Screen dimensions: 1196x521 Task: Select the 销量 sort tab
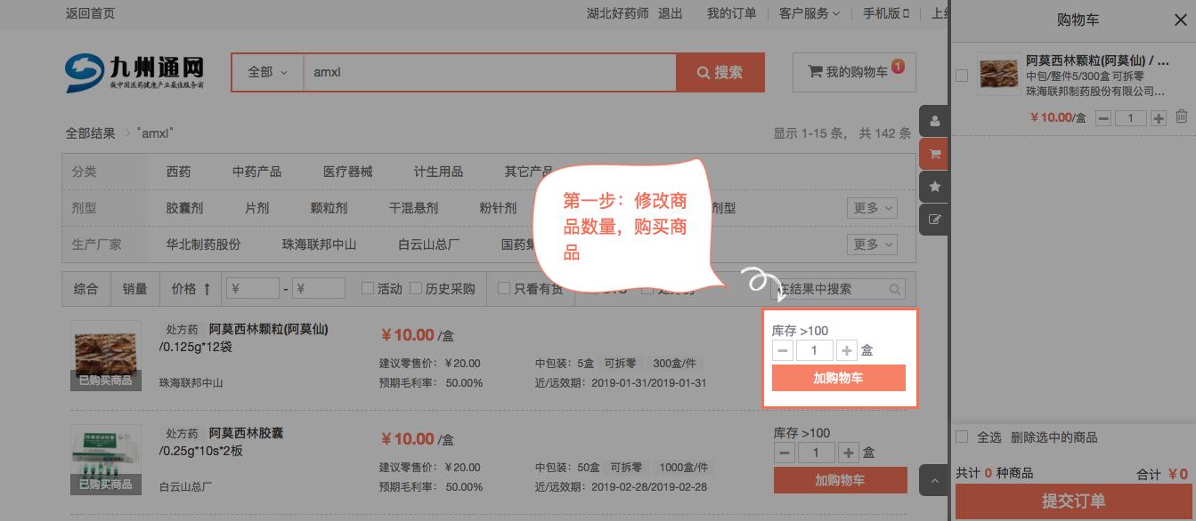[135, 289]
